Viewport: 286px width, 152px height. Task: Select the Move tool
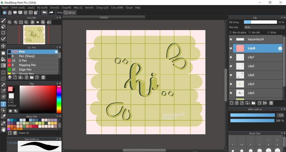click(x=3, y=46)
